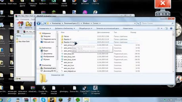Open the Origin desktop shortcut

(75, 2)
